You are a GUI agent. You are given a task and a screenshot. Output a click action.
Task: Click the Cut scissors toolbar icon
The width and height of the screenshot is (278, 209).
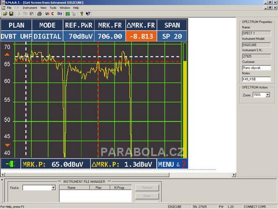pos(19,14)
